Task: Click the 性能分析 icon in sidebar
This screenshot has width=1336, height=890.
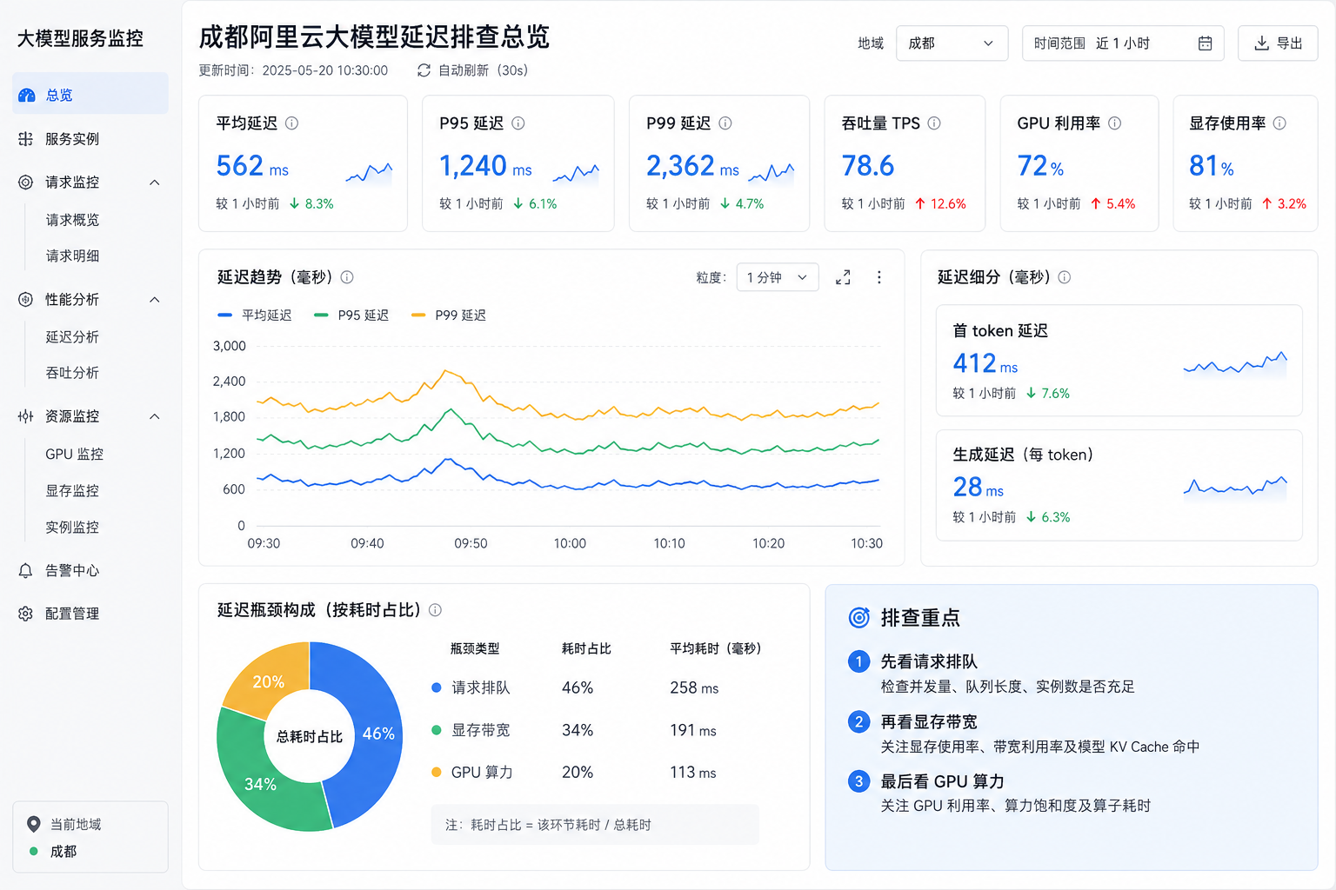Action: pyautogui.click(x=26, y=300)
